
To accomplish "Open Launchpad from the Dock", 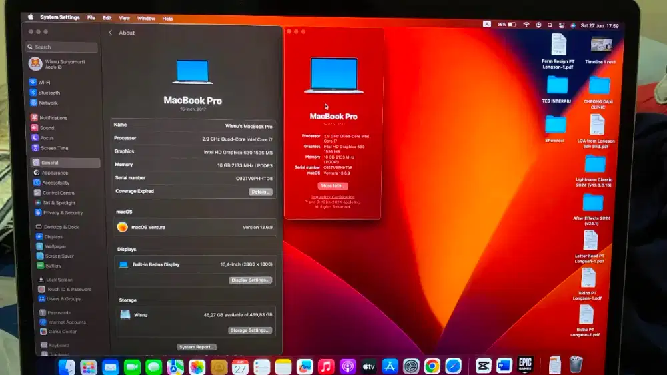I will tap(89, 368).
